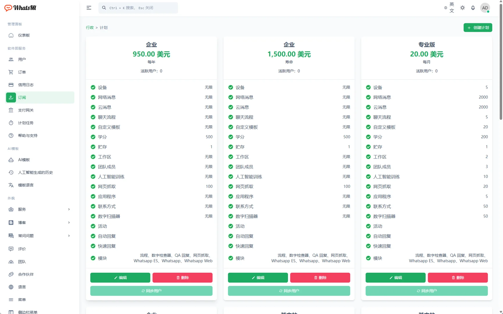Click 网络消息 value 2000 in 专业版 plan

pyautogui.click(x=483, y=97)
